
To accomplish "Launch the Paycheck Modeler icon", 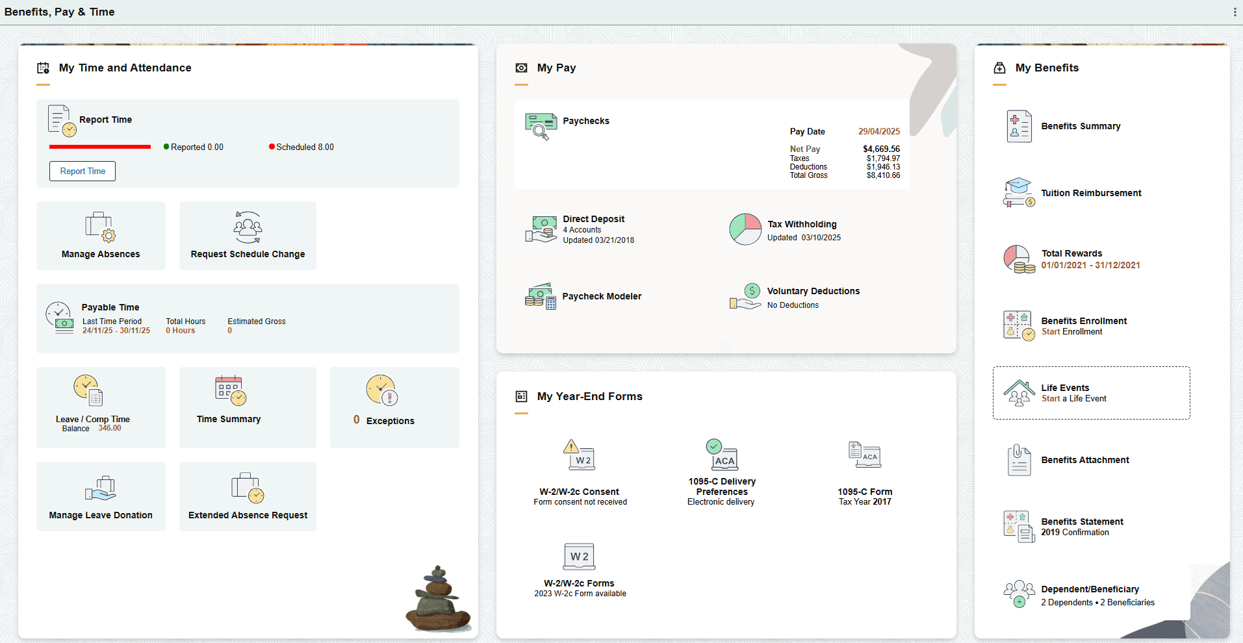I will [x=539, y=296].
